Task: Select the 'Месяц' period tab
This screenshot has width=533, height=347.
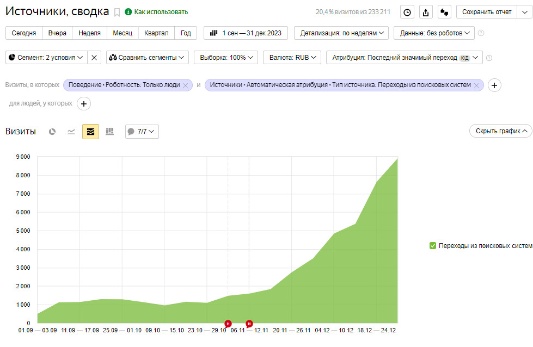Action: tap(122, 33)
